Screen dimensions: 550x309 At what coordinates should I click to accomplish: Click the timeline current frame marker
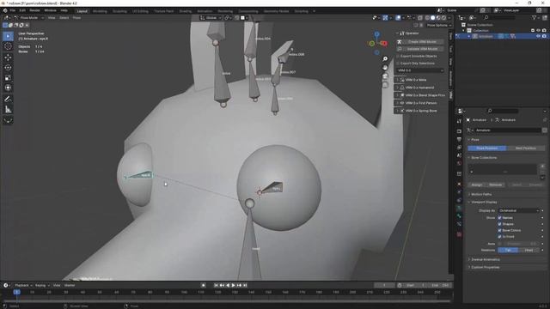pyautogui.click(x=16, y=292)
